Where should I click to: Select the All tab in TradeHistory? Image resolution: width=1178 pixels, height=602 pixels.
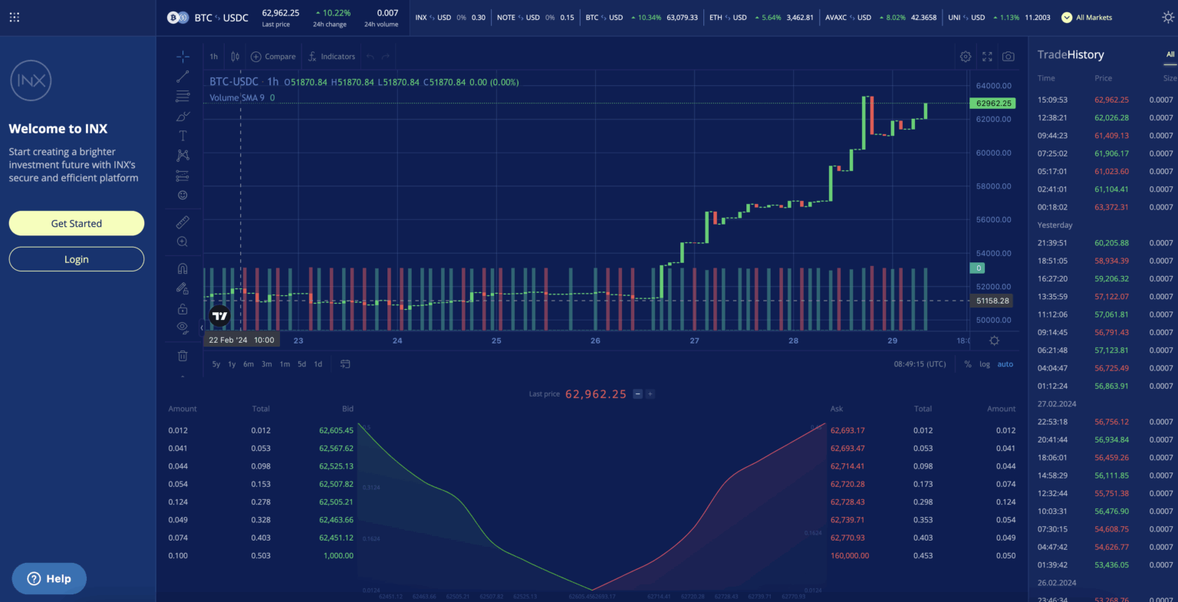(x=1170, y=54)
